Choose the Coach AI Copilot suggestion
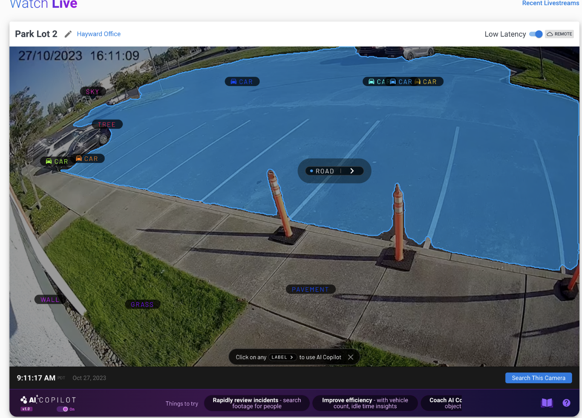Image resolution: width=582 pixels, height=418 pixels. pyautogui.click(x=442, y=403)
